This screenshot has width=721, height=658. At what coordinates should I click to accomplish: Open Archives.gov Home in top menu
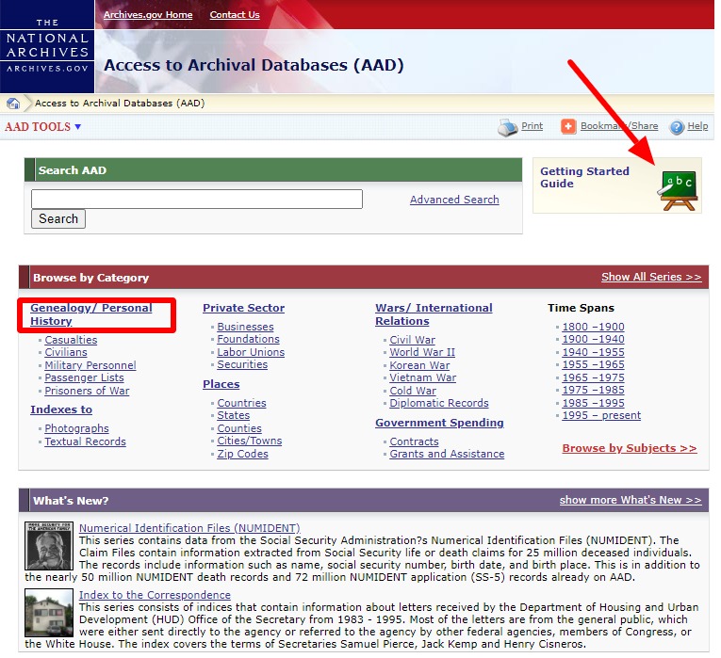click(148, 15)
